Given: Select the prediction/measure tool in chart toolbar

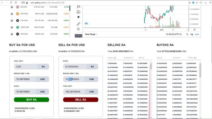Looking at the screenshot, I should [x=79, y=12].
